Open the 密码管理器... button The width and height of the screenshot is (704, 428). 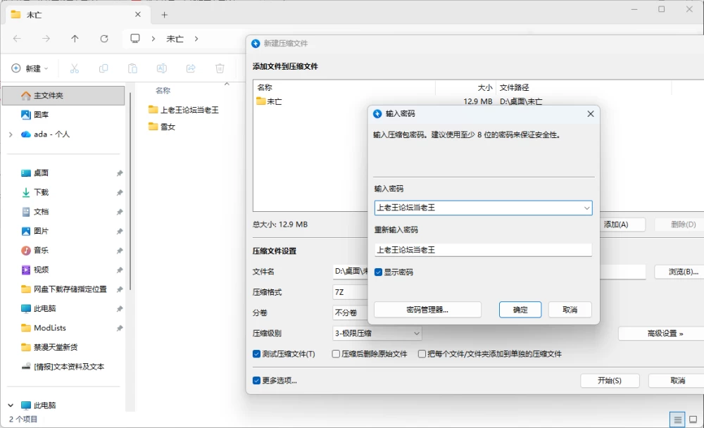pyautogui.click(x=427, y=310)
